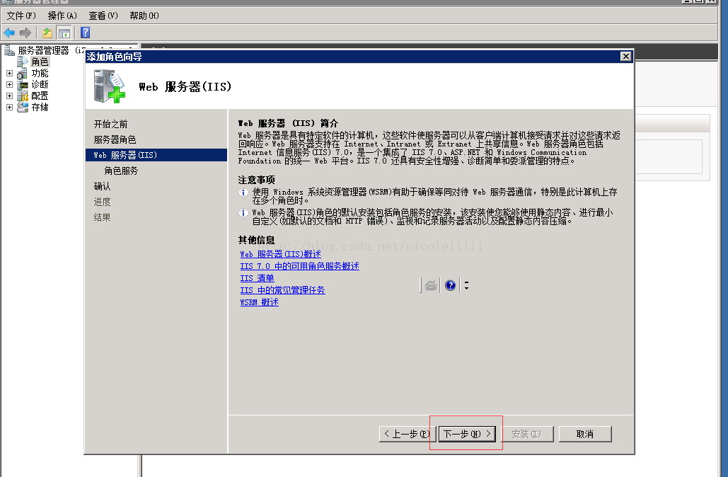Toggle the show/hide console tree icon

click(64, 33)
